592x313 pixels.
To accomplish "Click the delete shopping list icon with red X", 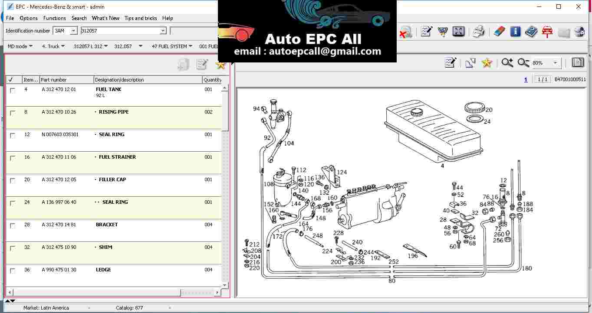I will click(x=405, y=32).
